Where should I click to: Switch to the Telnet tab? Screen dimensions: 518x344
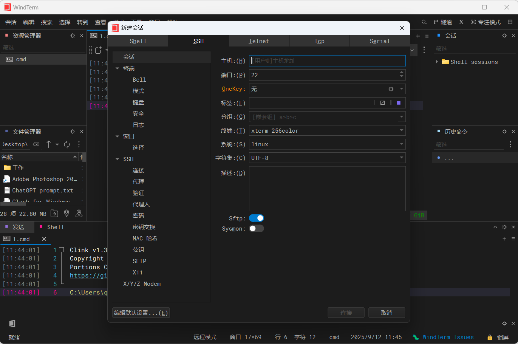click(x=259, y=41)
